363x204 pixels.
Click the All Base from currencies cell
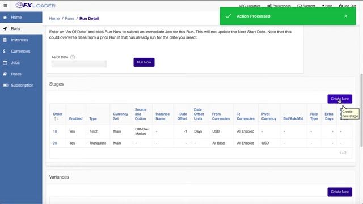[218, 143]
